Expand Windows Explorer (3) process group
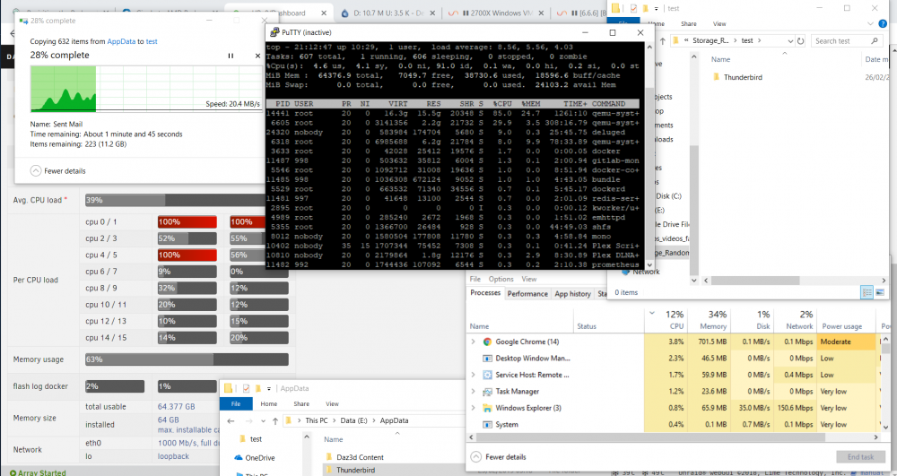Viewport: 897px width, 476px height. tap(473, 408)
